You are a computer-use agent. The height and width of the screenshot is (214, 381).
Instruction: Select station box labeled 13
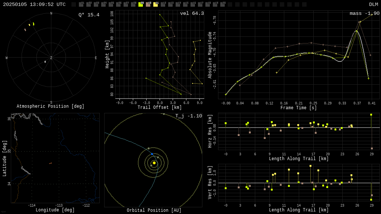[170, 4]
